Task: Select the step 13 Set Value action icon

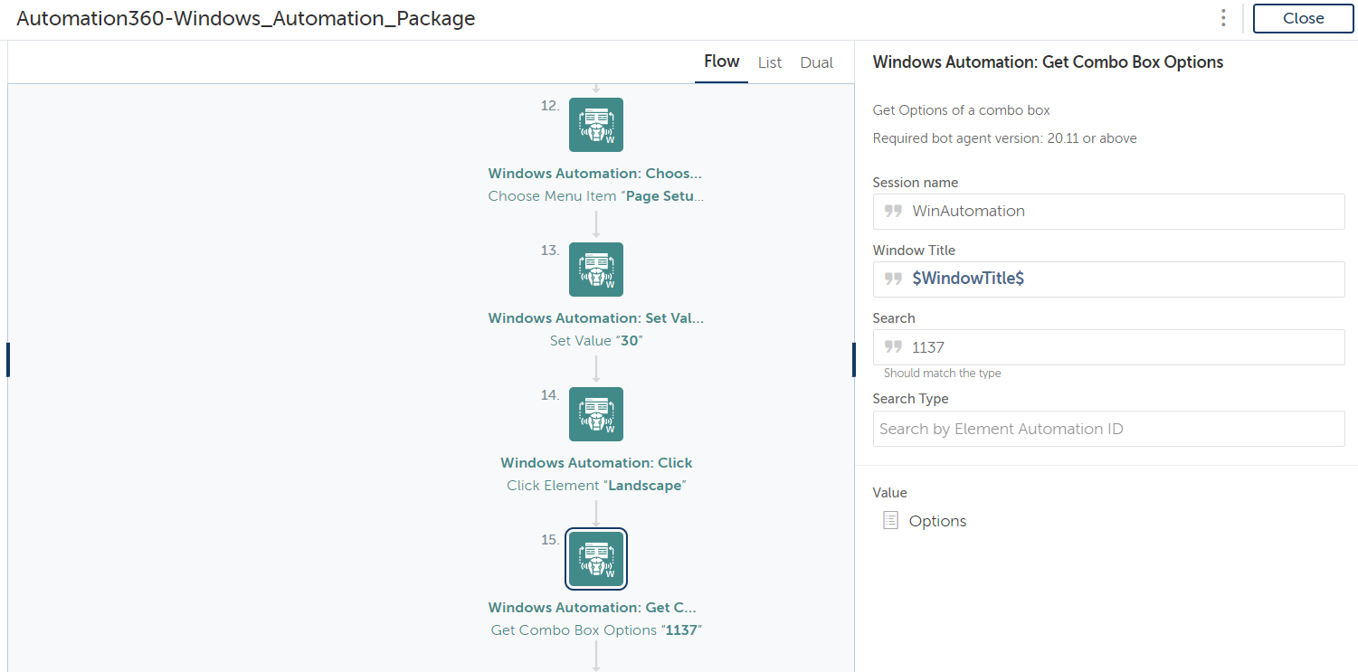Action: tap(595, 270)
